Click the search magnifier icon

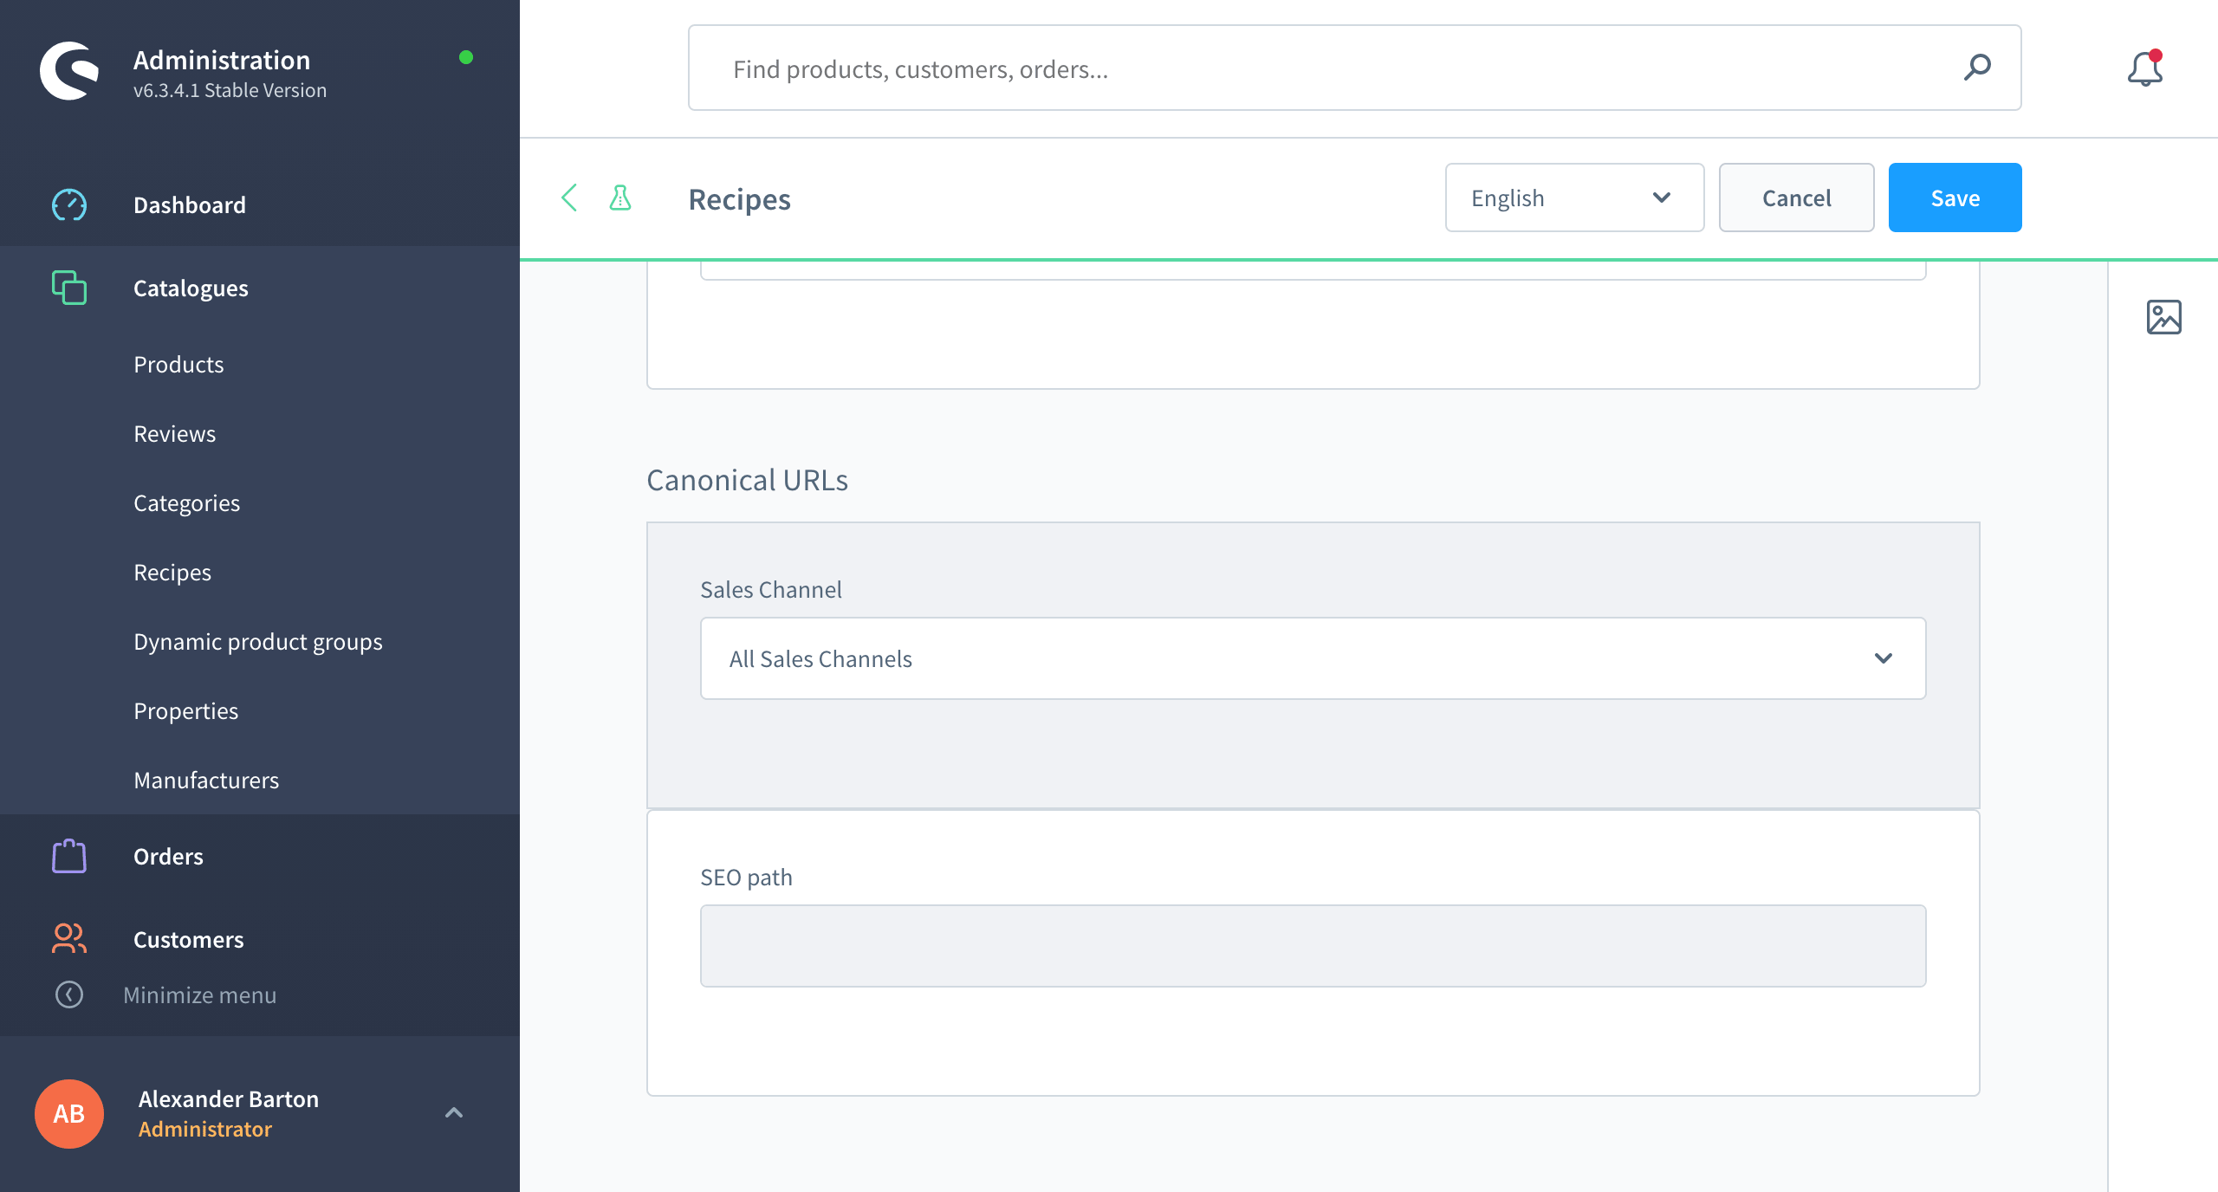pos(1977,68)
